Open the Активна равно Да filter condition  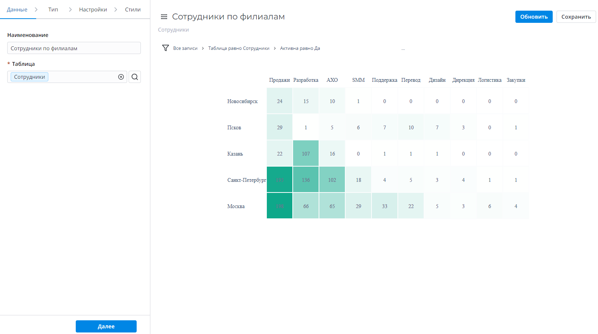pos(300,48)
